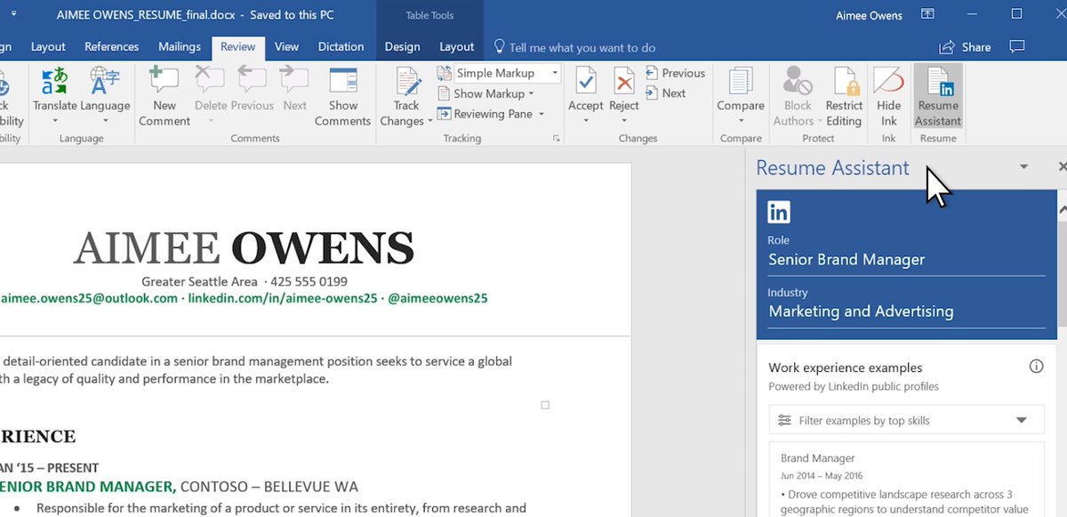Toggle the Resume Assistant pane button

pos(938,96)
